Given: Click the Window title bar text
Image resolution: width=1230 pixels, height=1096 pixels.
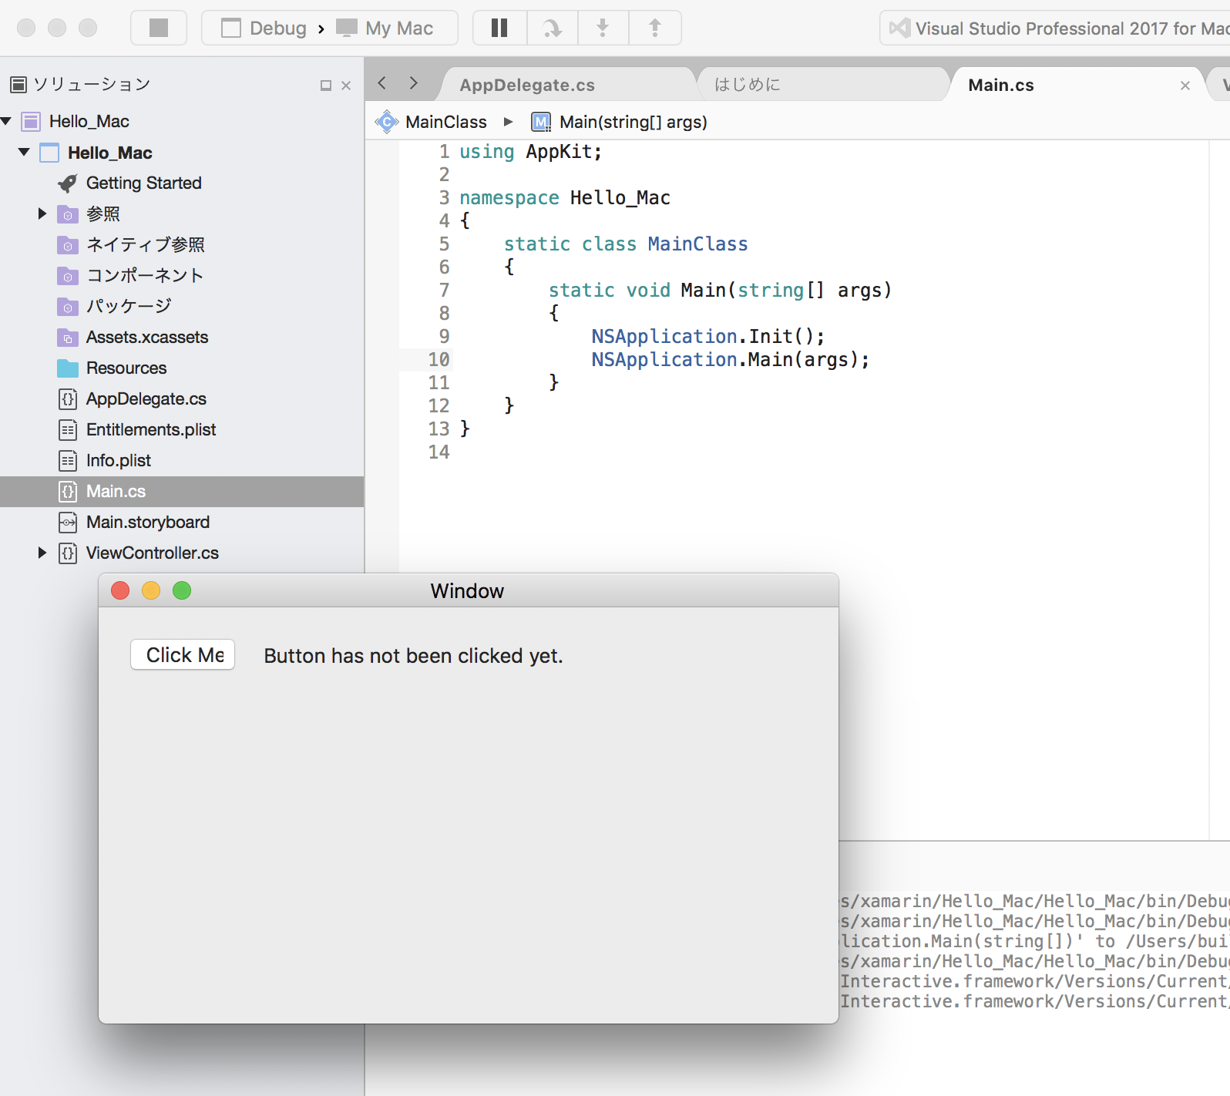Looking at the screenshot, I should click(x=467, y=591).
